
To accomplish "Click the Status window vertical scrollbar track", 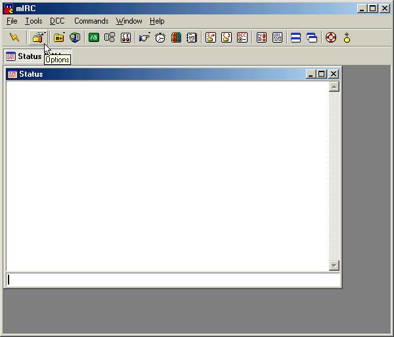I will point(334,176).
